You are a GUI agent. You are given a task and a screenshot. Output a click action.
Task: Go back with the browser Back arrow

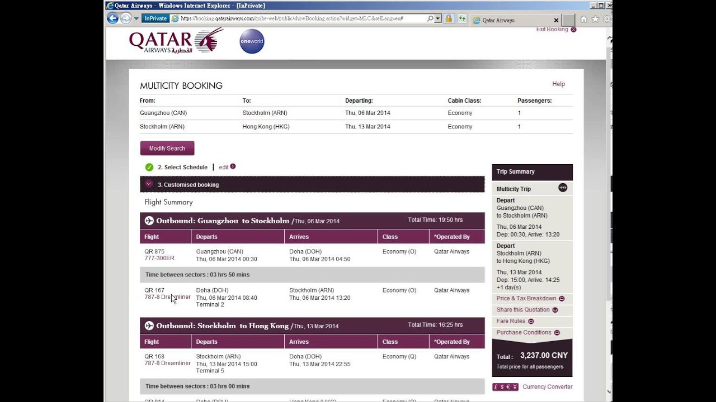112,18
